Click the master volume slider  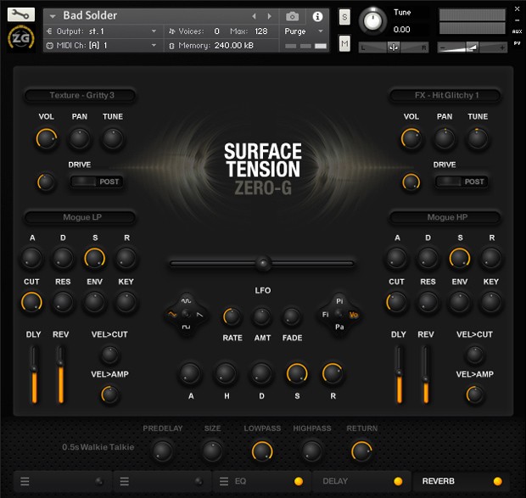click(472, 48)
